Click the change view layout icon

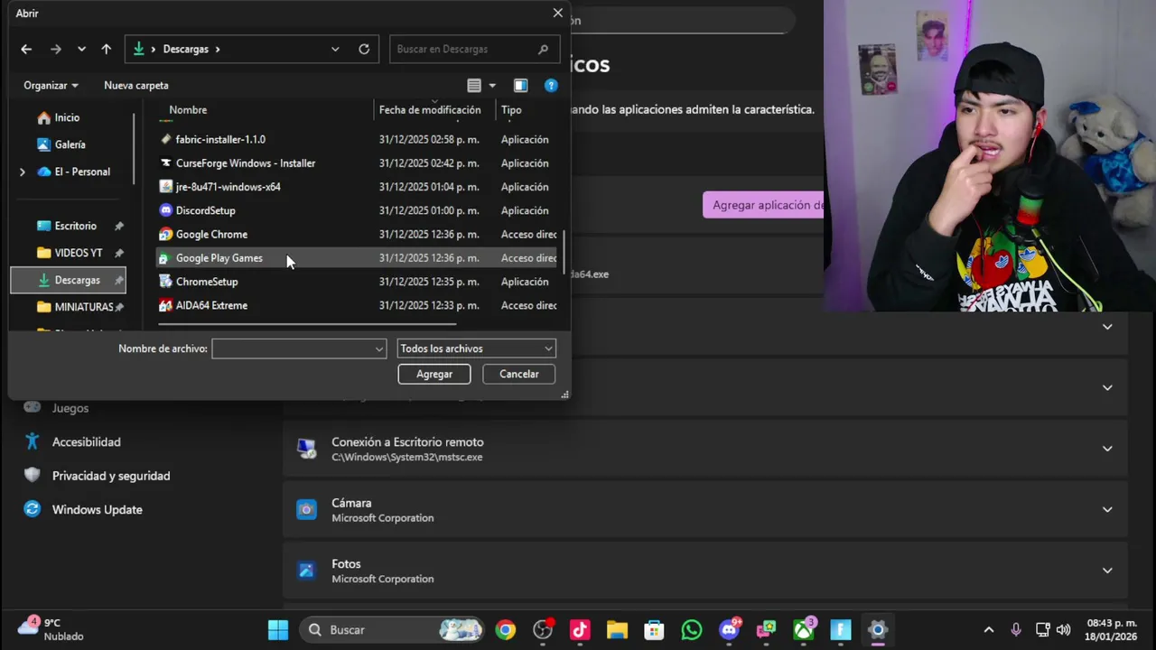(474, 85)
